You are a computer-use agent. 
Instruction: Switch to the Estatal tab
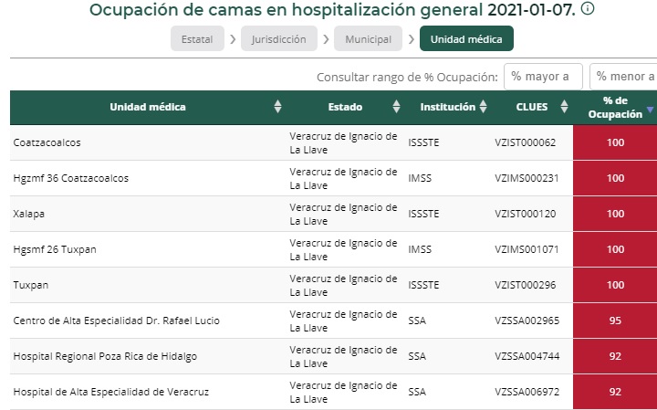click(197, 39)
